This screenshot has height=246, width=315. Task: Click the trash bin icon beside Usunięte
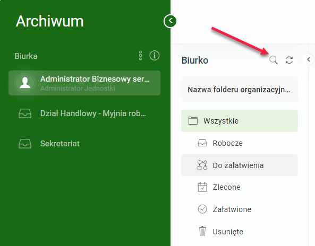pos(202,231)
